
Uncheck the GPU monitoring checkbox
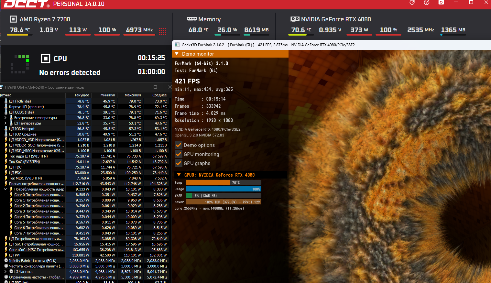tap(179, 154)
